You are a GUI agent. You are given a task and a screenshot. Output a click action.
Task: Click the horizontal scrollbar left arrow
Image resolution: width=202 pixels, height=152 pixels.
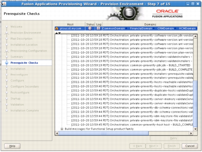(57, 133)
